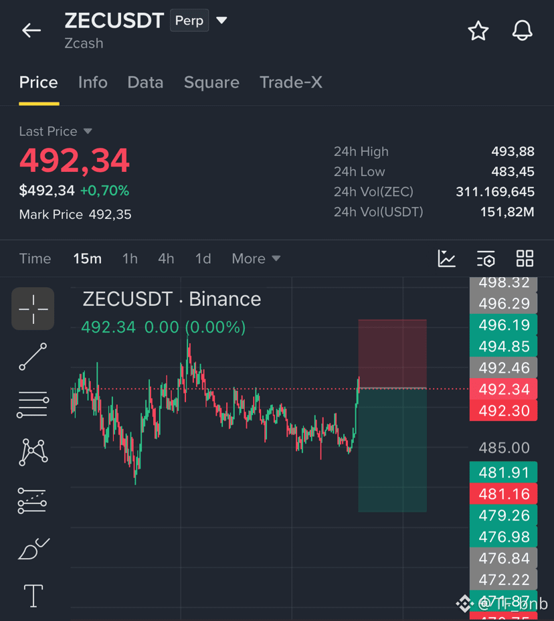Tap the 476.84 gray price label
Viewport: 554px width, 621px height.
tap(503, 557)
